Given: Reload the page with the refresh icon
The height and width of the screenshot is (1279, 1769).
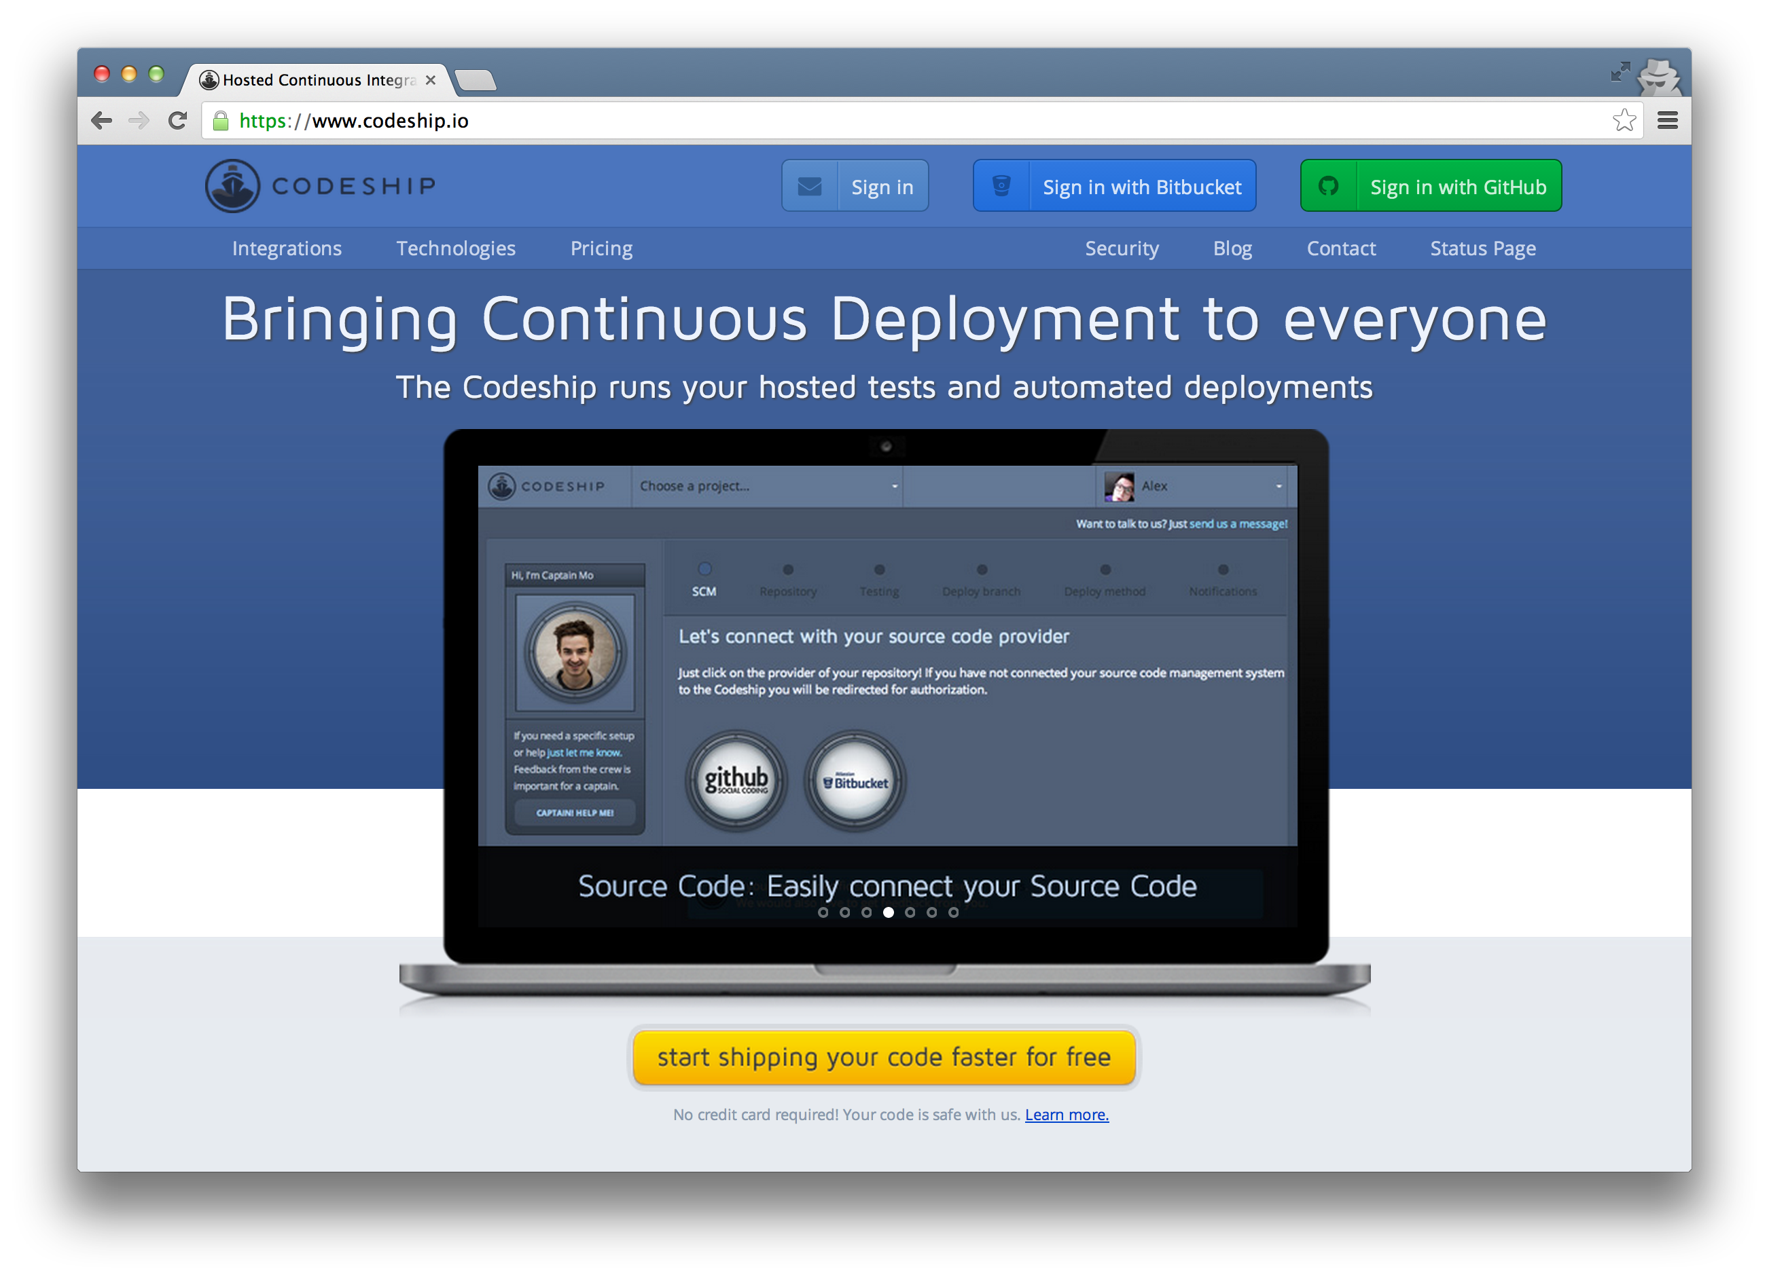Looking at the screenshot, I should pos(178,120).
